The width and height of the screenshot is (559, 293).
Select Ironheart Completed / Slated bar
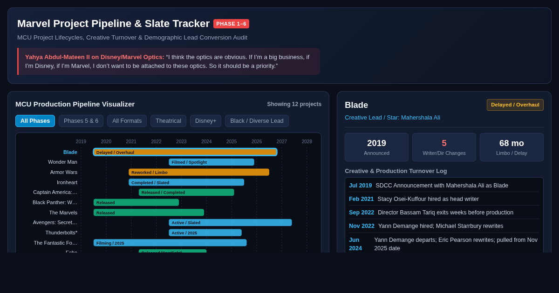coord(186,182)
